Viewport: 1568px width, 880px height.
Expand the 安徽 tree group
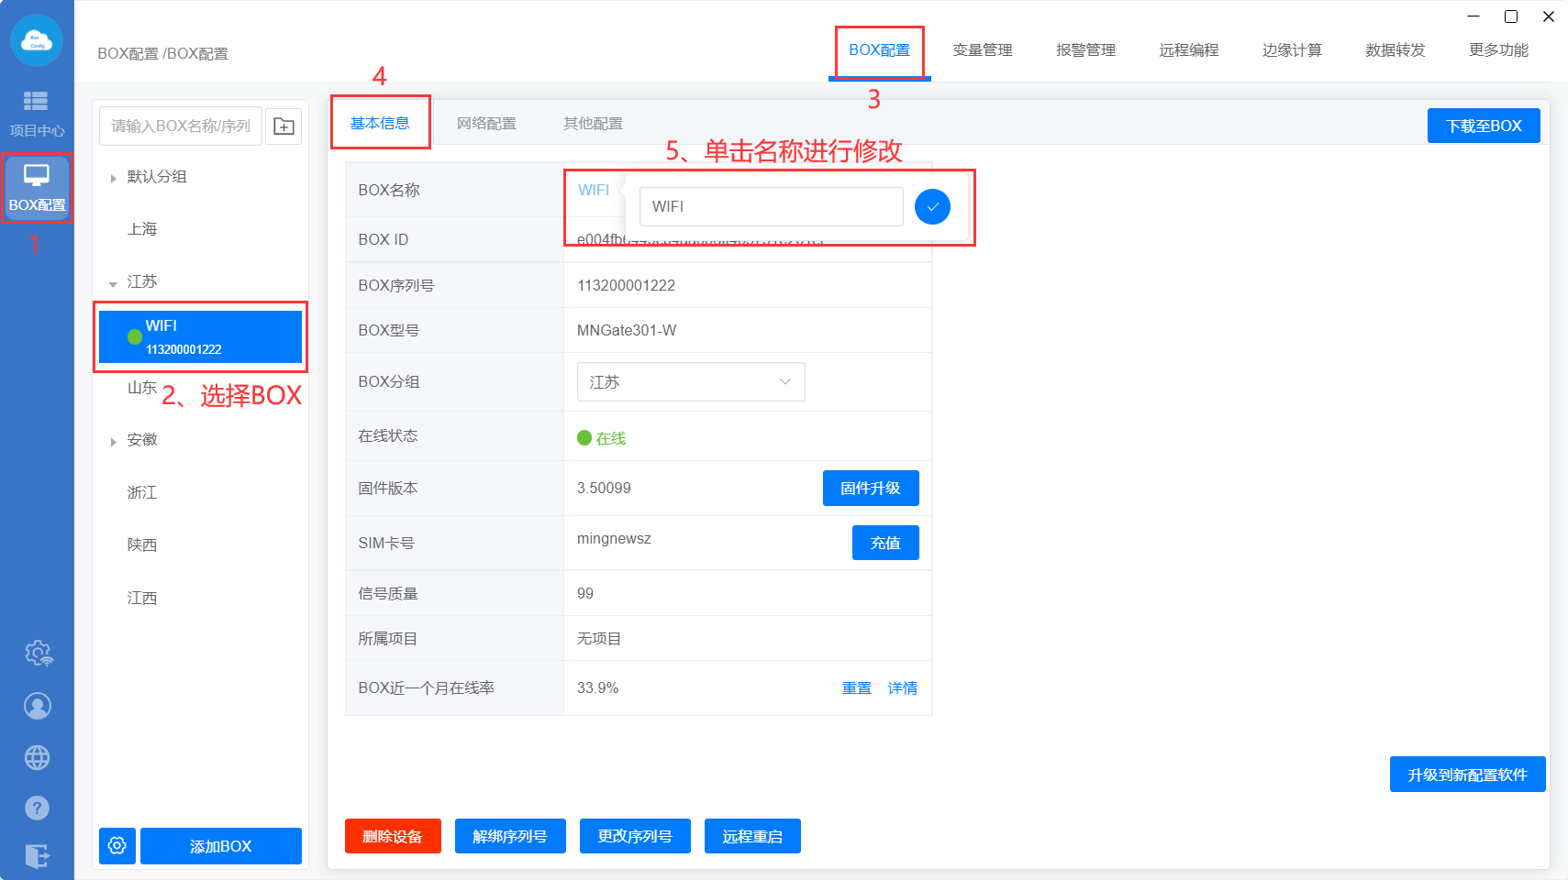pos(113,442)
